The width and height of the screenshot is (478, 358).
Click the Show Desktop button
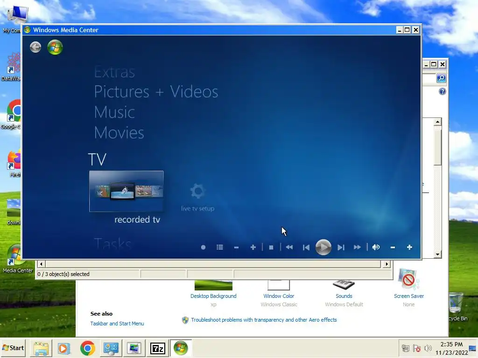point(473,348)
